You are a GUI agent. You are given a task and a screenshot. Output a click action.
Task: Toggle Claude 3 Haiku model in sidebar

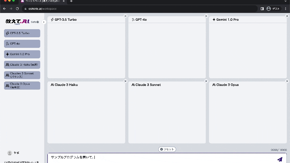tap(22, 65)
